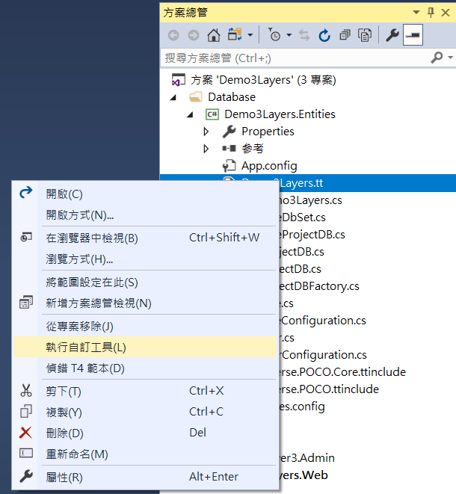Click 在瀏覽器中檢視(B) menu item
Screen dimensions: 456x494
click(x=92, y=238)
